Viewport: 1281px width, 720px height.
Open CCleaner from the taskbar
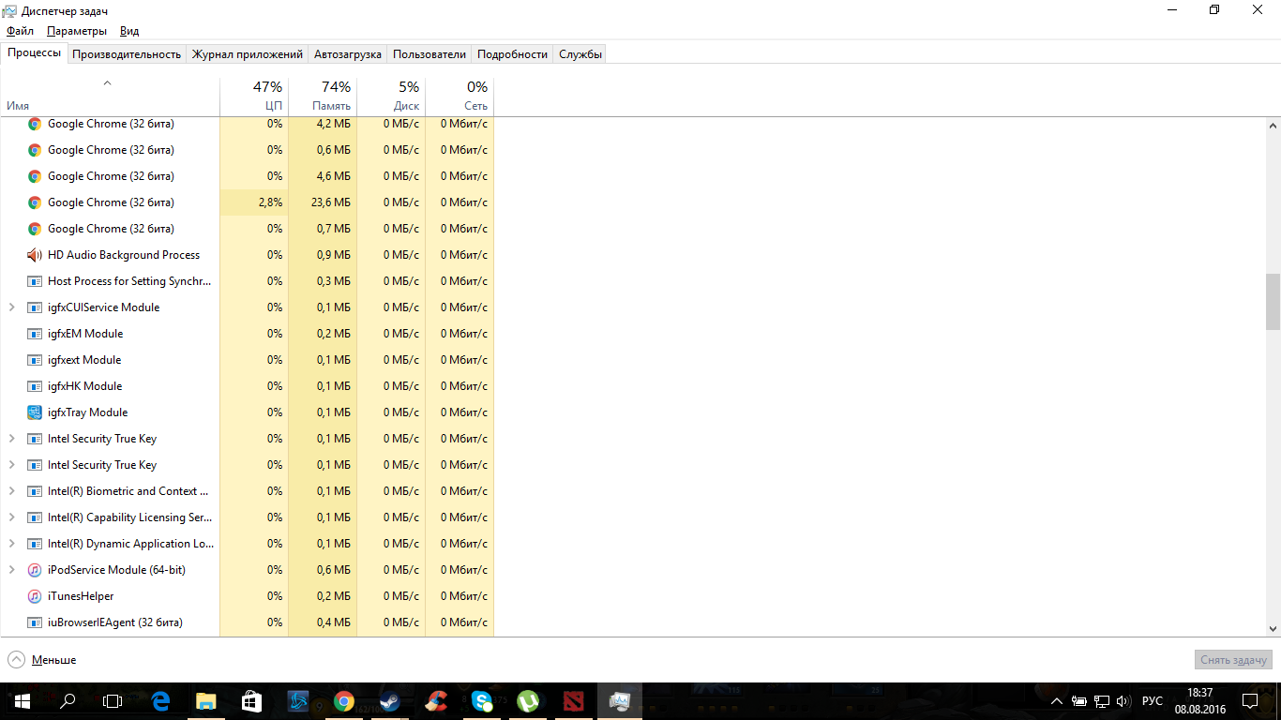[436, 700]
